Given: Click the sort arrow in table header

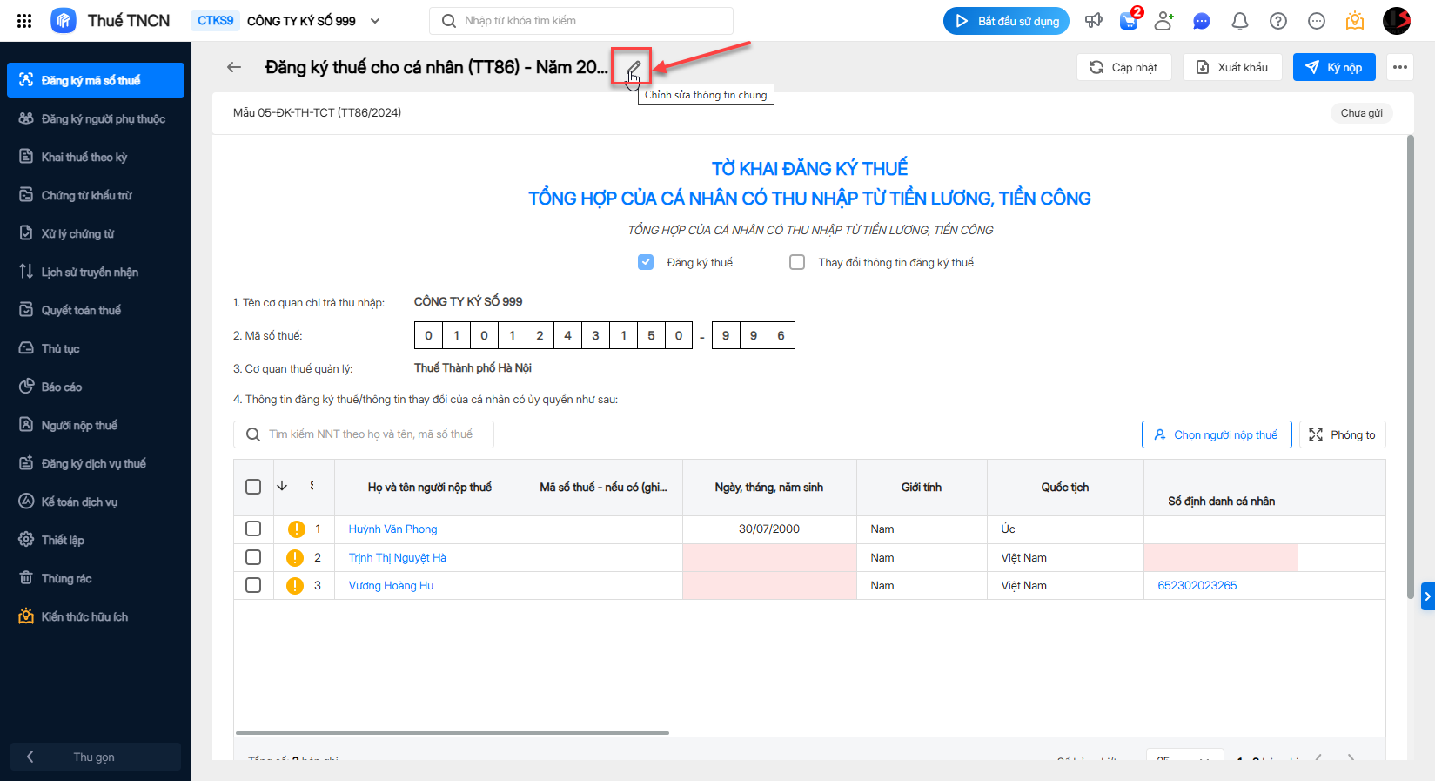Looking at the screenshot, I should coord(282,486).
